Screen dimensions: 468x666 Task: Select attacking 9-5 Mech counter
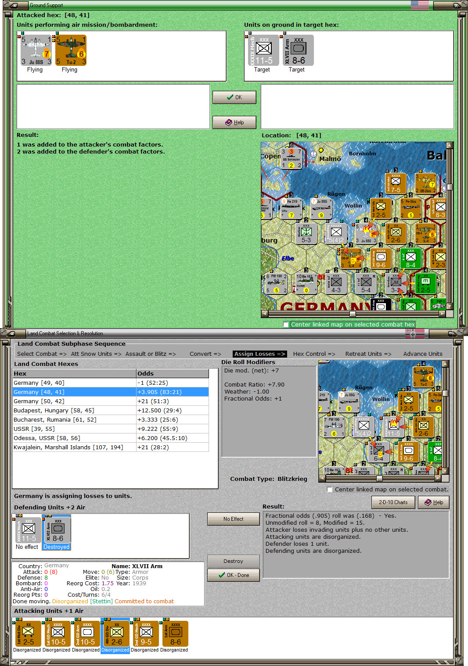[145, 633]
